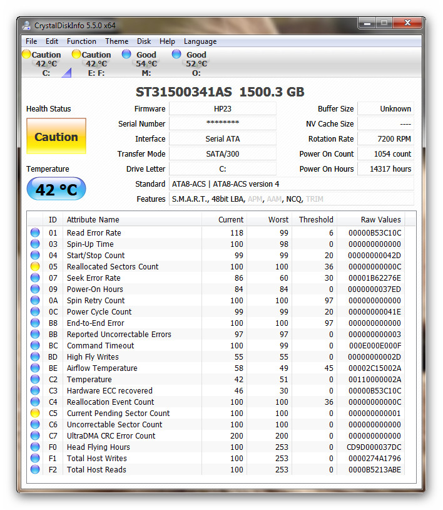The width and height of the screenshot is (443, 510).
Task: Select the raw value CD9D000037DC cell
Action: (374, 447)
